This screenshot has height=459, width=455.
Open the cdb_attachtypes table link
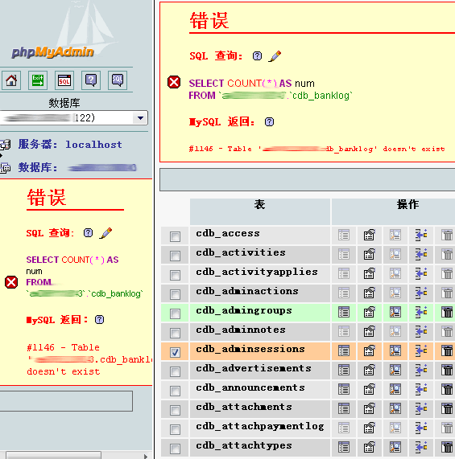click(244, 445)
